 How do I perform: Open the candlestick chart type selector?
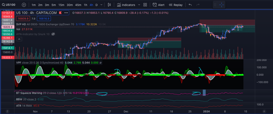point(109,5)
